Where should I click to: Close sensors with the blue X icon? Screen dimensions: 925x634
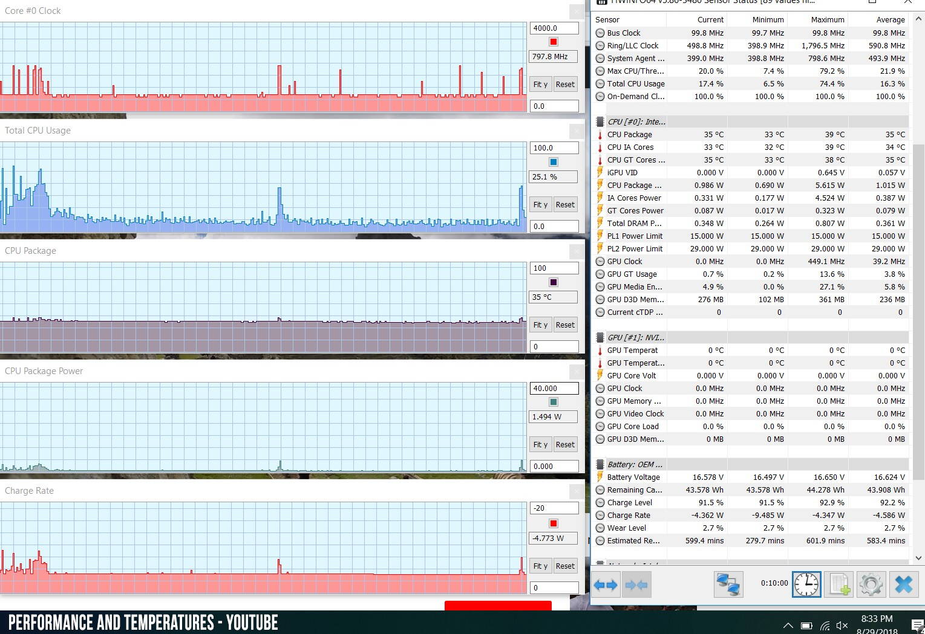pos(903,584)
